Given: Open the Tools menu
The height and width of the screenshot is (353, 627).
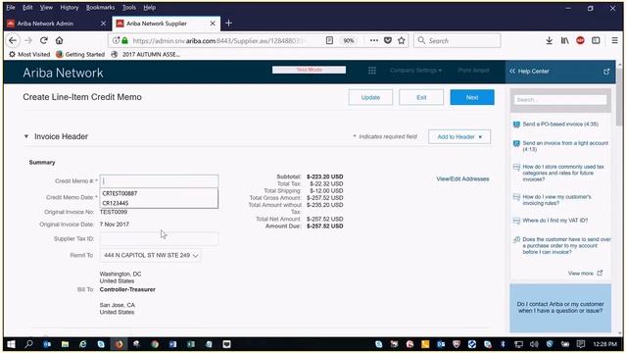Looking at the screenshot, I should tap(128, 8).
